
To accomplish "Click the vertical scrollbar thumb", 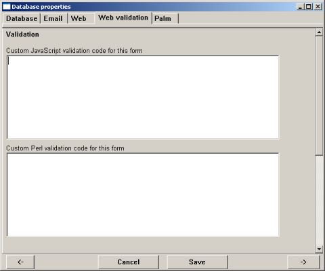I will click(319, 96).
